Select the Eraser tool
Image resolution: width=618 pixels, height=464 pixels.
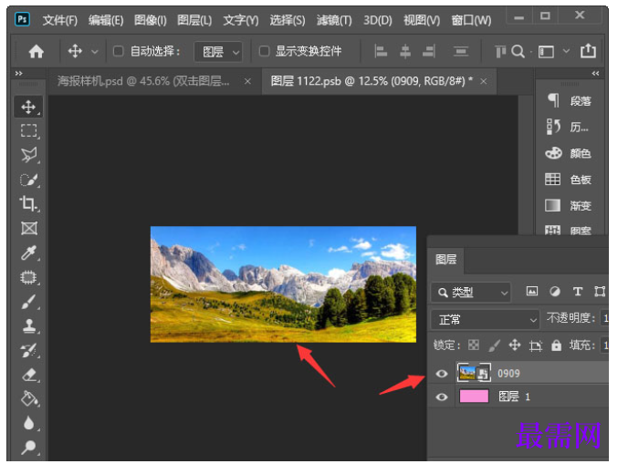pos(29,375)
